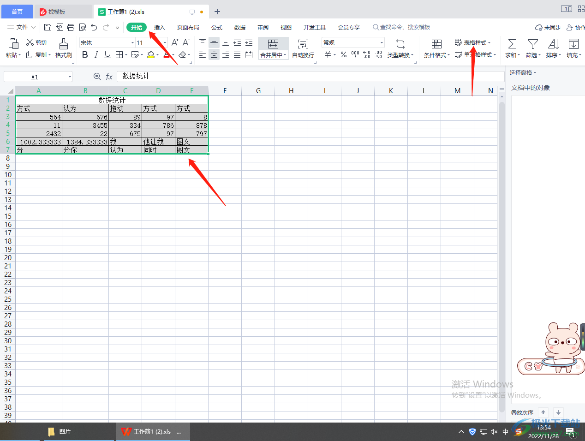Viewport: 585px width, 441px height.
Task: Apply the red font color
Action: [x=167, y=54]
